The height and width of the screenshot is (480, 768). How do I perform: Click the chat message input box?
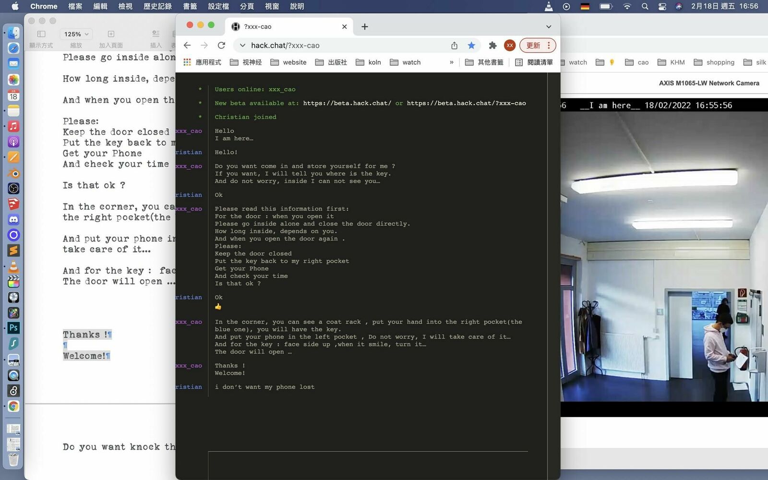coord(368,465)
